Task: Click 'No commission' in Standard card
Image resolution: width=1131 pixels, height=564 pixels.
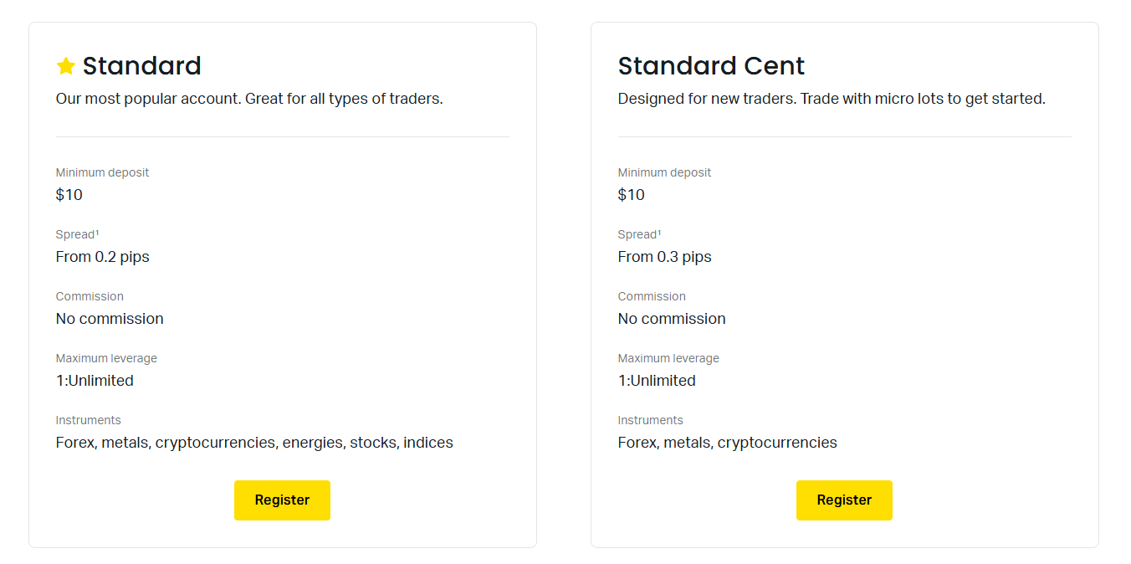Action: tap(110, 319)
